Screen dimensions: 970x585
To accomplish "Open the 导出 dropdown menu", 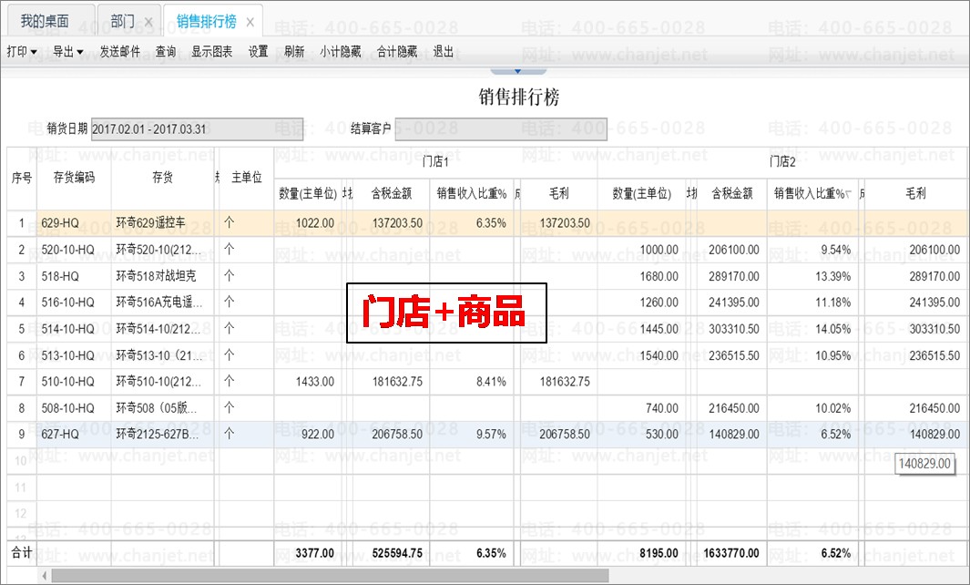I will point(67,51).
